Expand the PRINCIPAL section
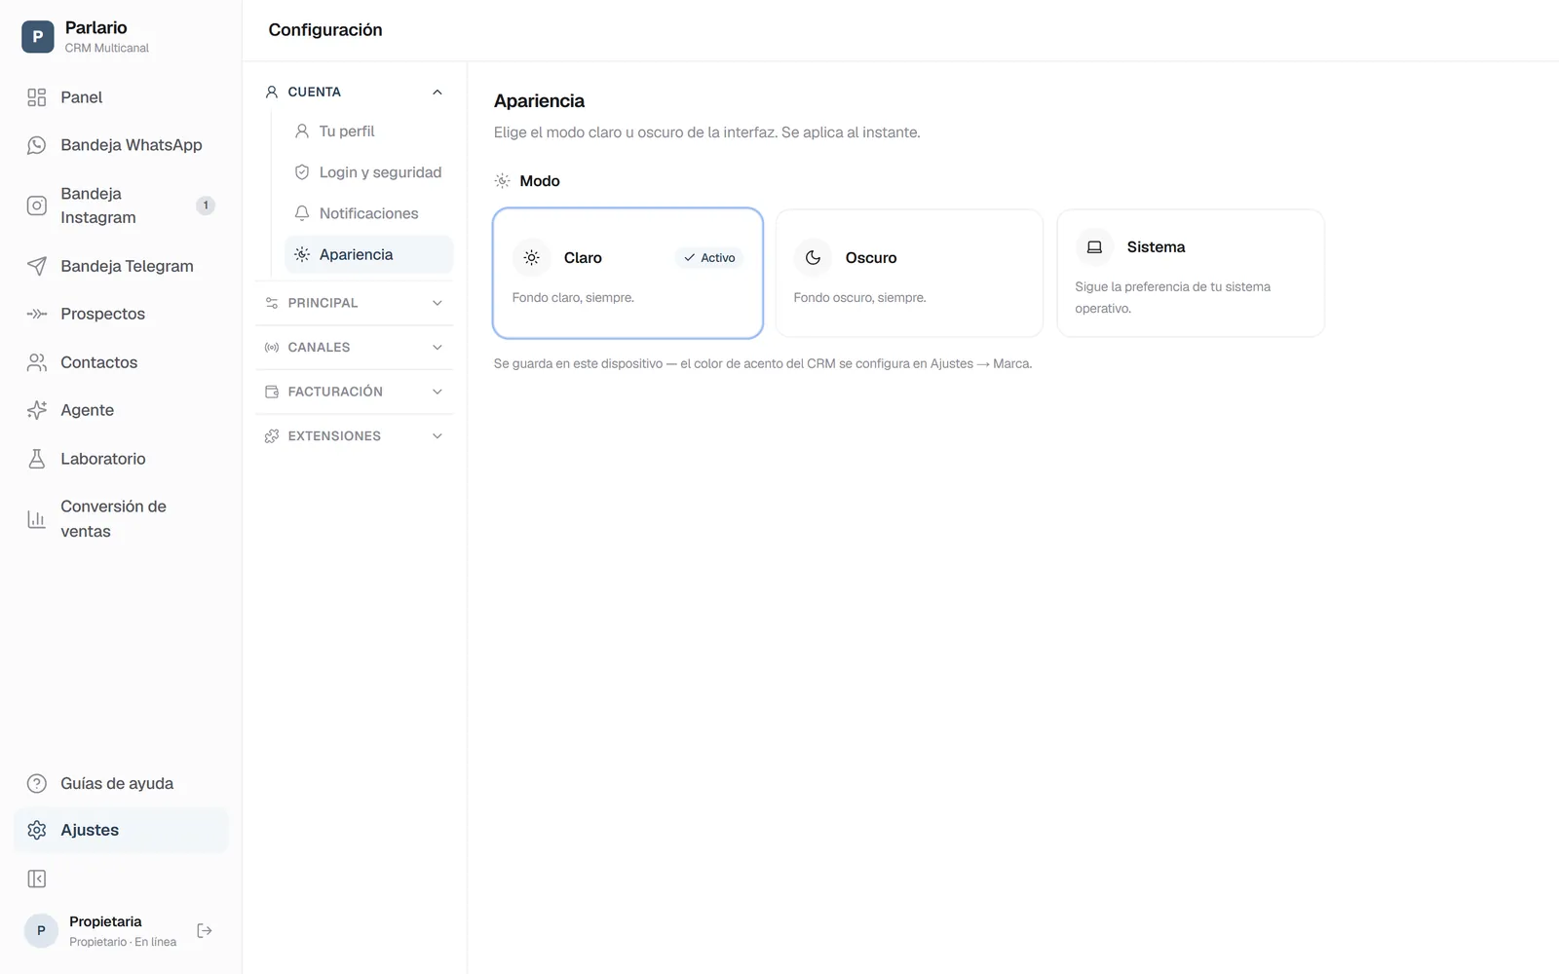This screenshot has height=974, width=1559. (x=355, y=303)
